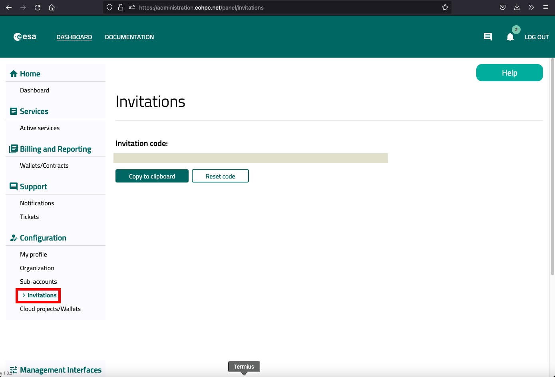Select the Invitations sidebar item
This screenshot has height=377, width=555.
tap(42, 295)
